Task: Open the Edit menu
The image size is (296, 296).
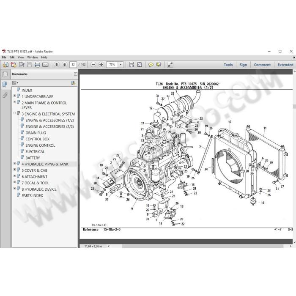Action: click(x=12, y=58)
